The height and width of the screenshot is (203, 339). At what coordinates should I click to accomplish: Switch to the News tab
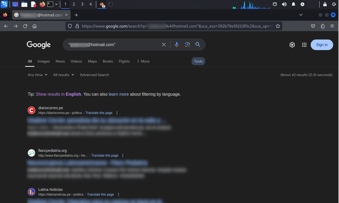60,61
